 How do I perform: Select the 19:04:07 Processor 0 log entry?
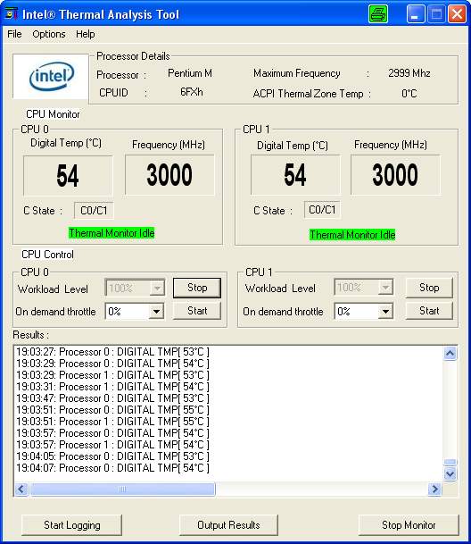[x=112, y=468]
